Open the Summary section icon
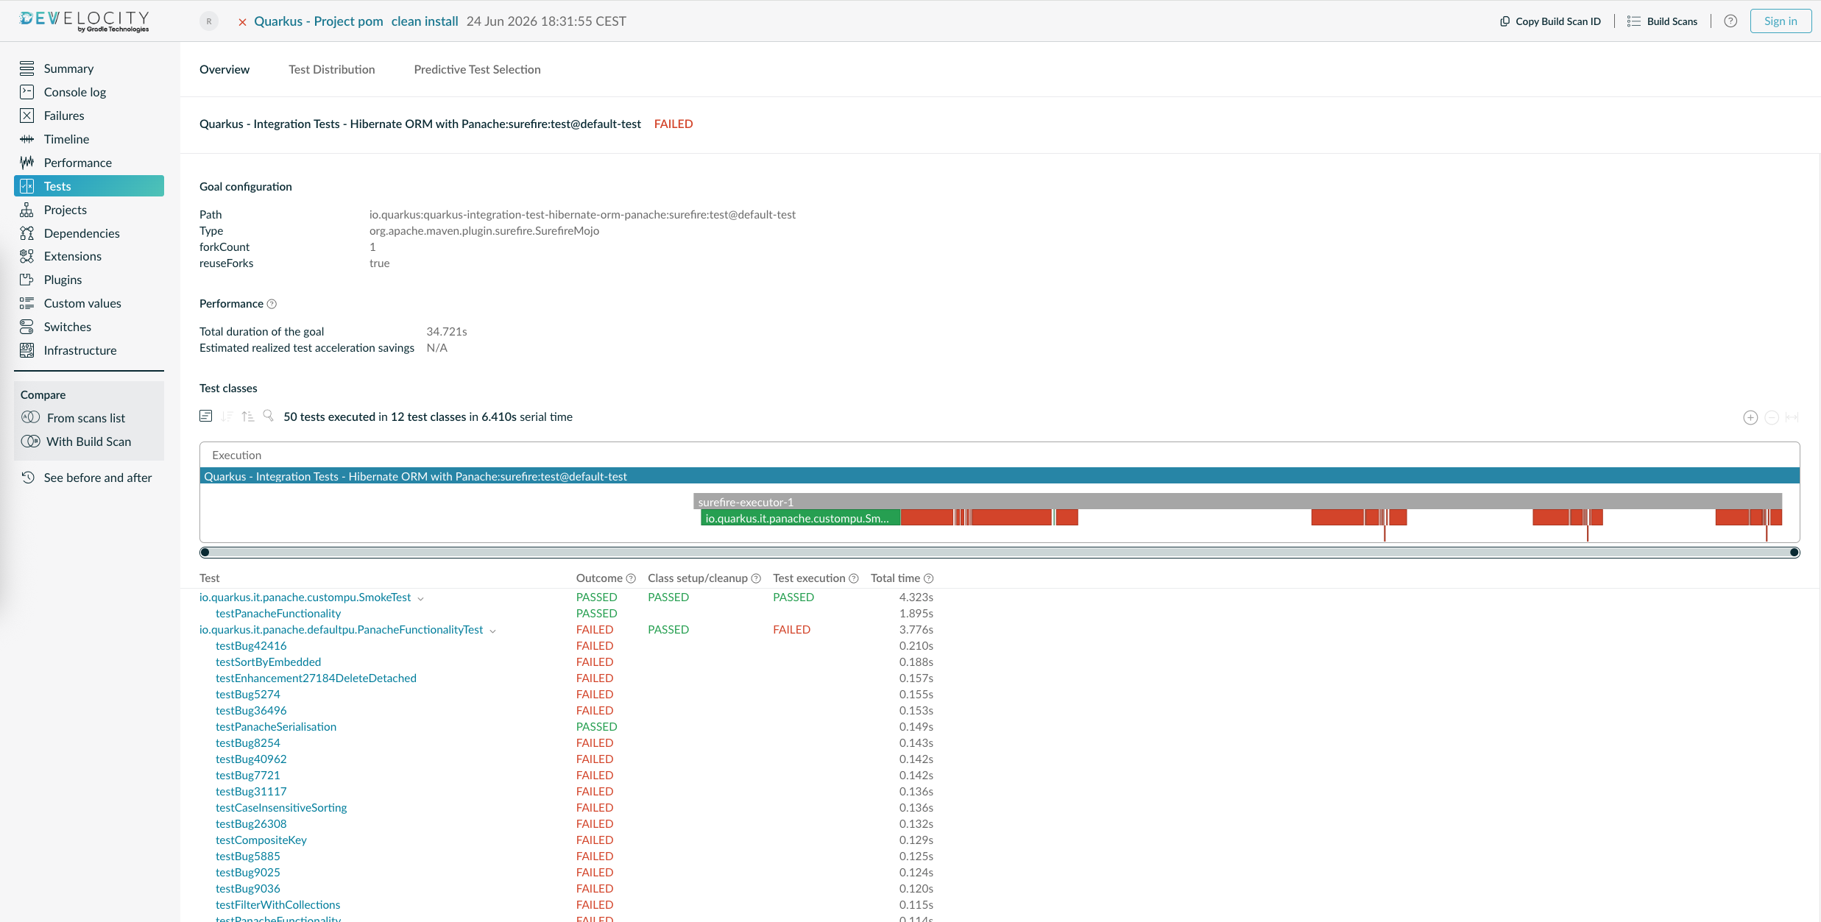Screen dimensions: 1821x922 click(27, 68)
